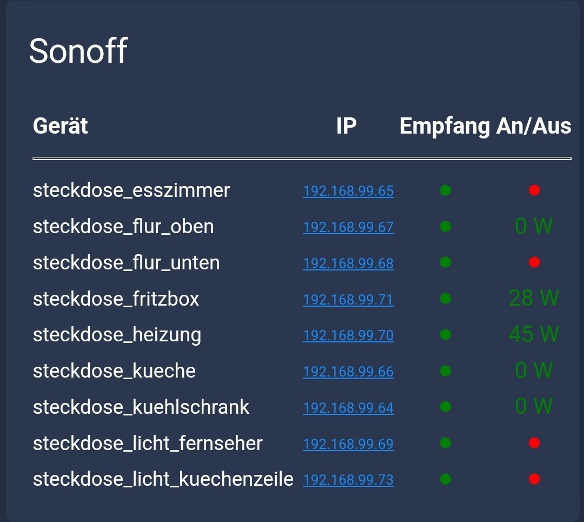Image resolution: width=584 pixels, height=522 pixels.
Task: Toggle red on/off indicator for steckdose_esszimmer
Action: click(x=534, y=190)
